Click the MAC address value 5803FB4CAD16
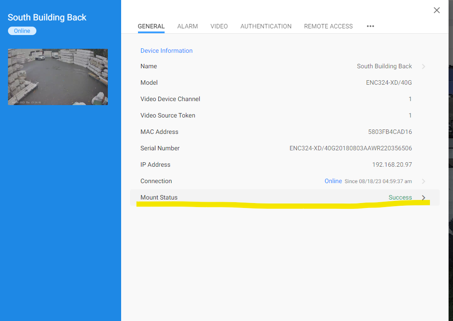 point(390,132)
